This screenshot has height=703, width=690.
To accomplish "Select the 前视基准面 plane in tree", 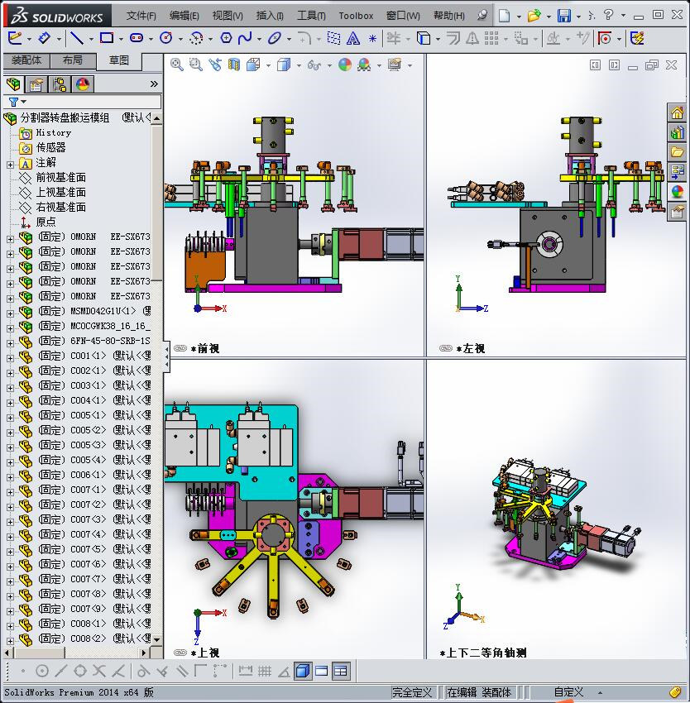I will [x=60, y=178].
